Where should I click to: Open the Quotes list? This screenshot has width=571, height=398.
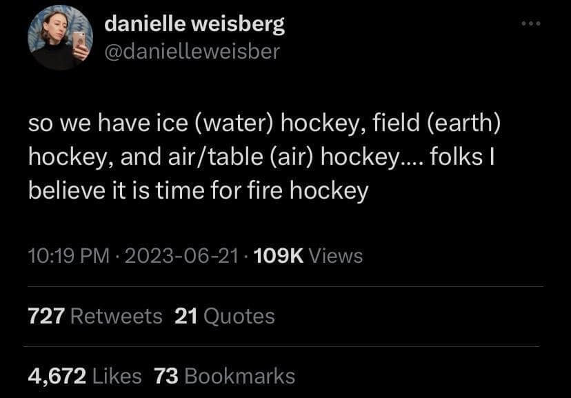[x=240, y=317]
